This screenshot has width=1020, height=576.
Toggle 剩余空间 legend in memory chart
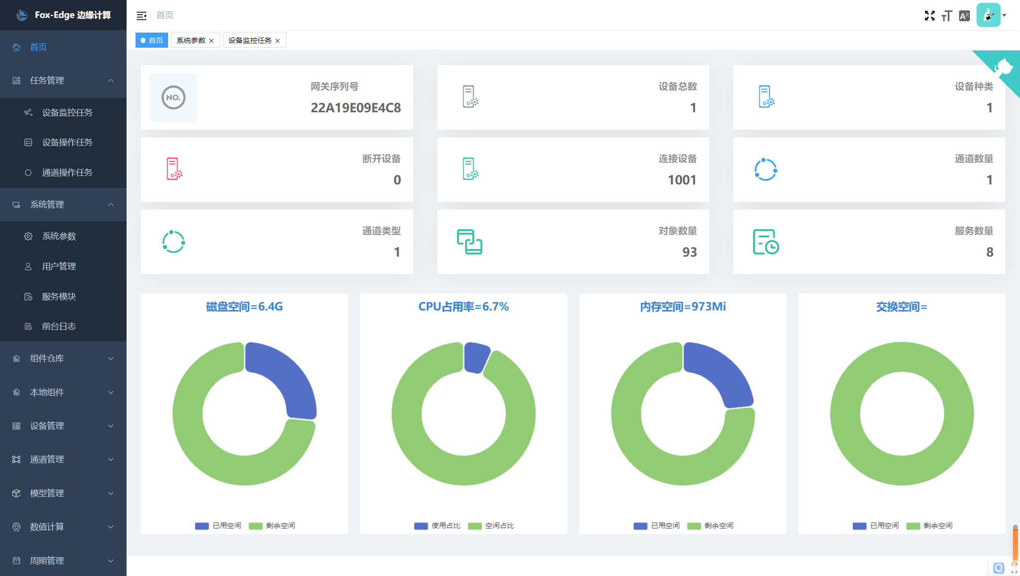(710, 526)
